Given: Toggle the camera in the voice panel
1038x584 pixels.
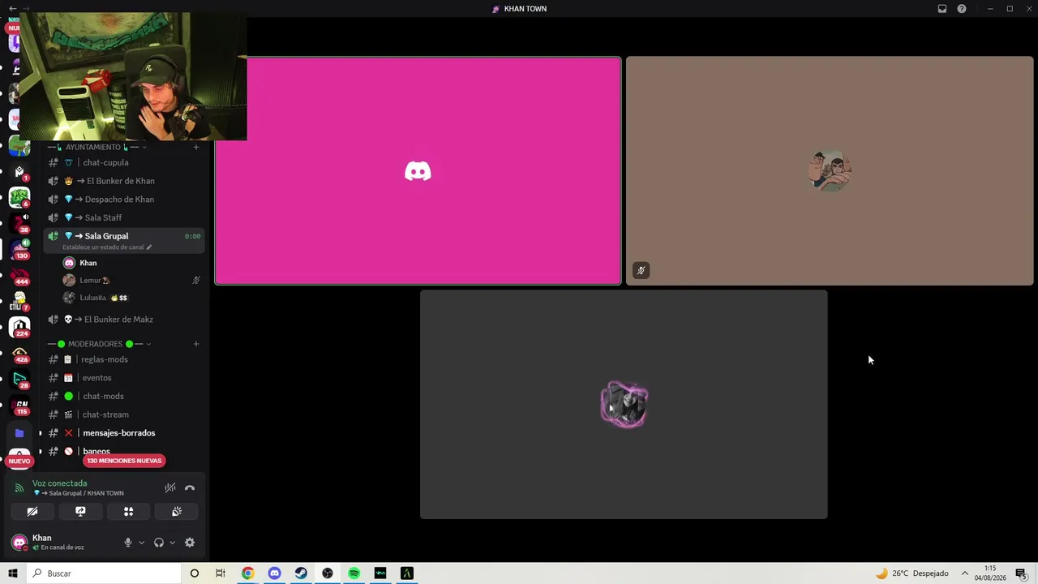Looking at the screenshot, I should pos(32,512).
